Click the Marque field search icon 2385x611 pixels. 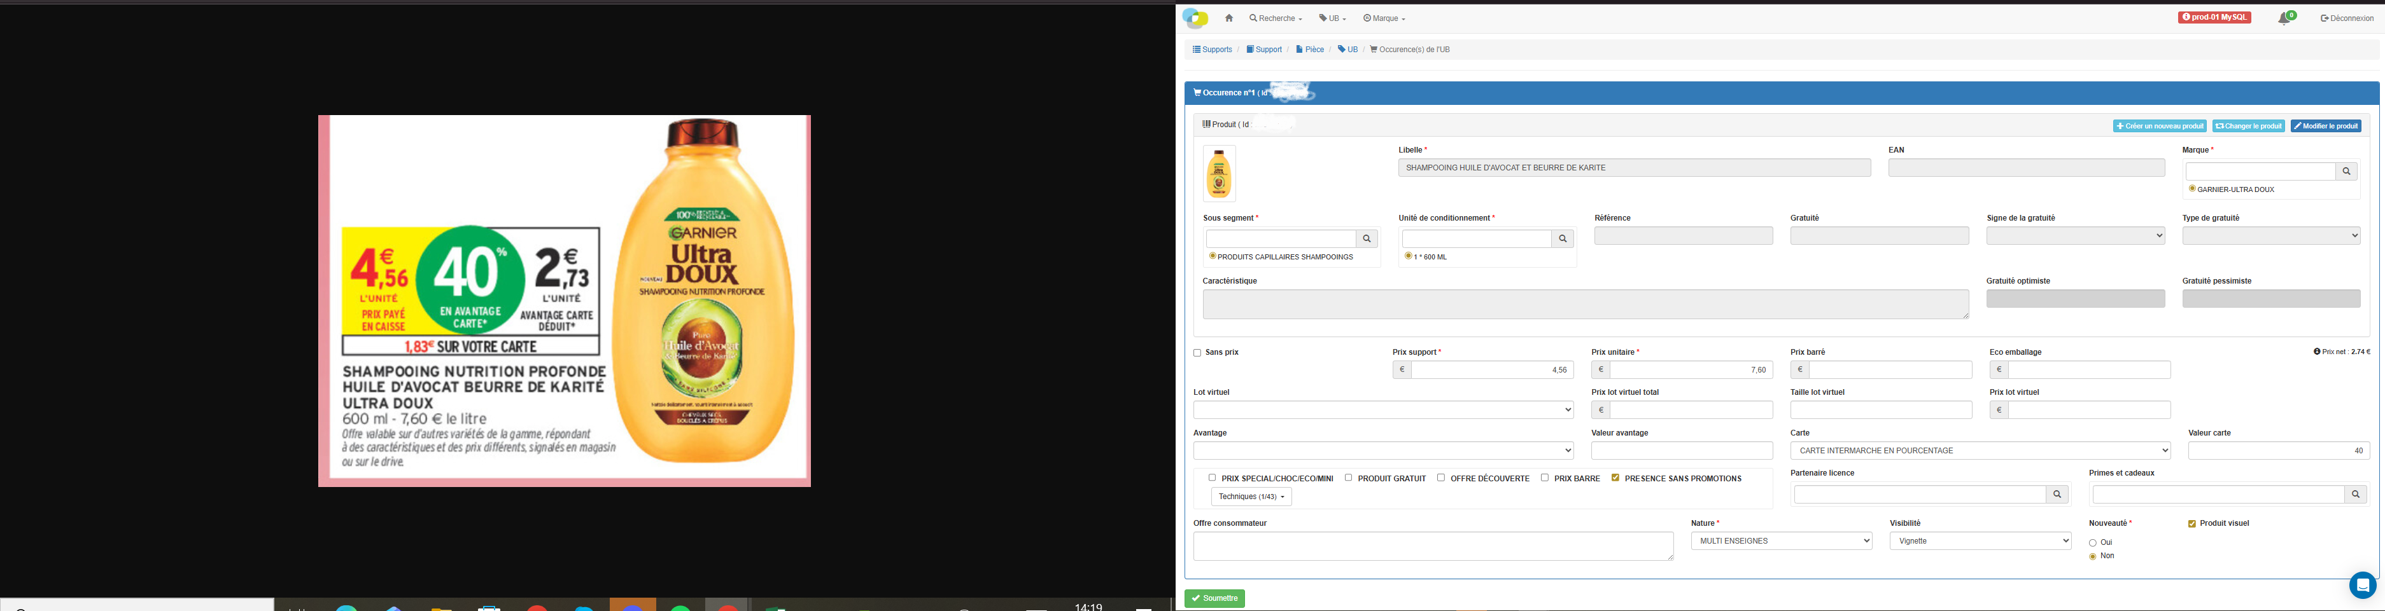2345,172
